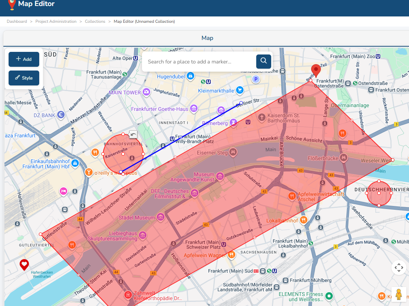Click the Kaiserdom St. Bartholomäus church icon
The image size is (409, 306).
(262, 118)
